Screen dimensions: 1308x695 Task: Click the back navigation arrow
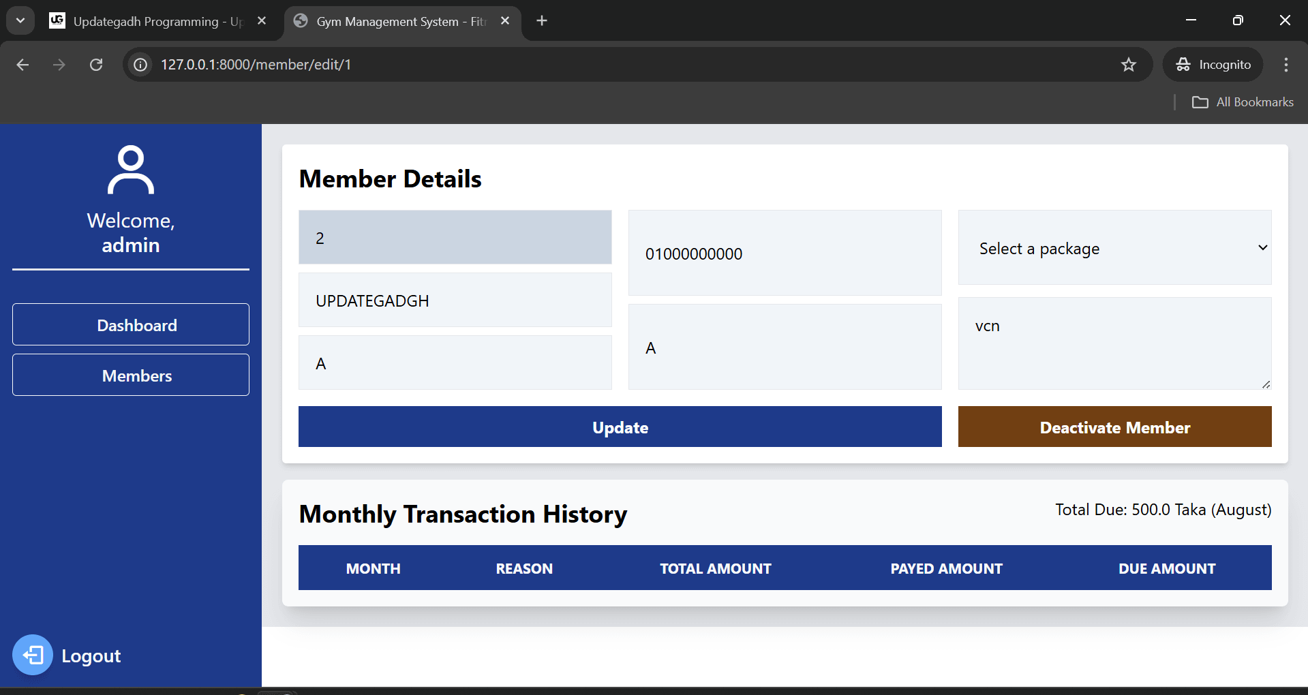click(22, 64)
